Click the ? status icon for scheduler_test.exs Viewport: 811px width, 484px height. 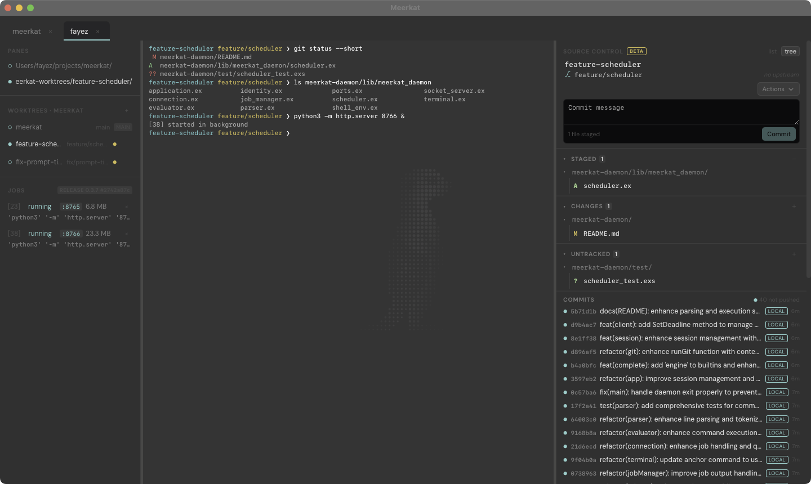coord(576,281)
